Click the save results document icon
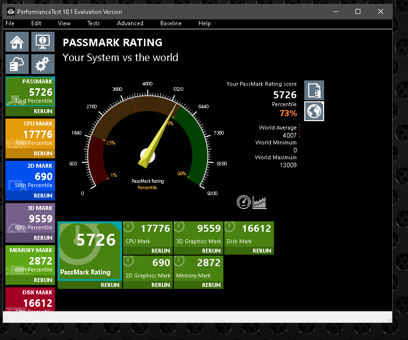This screenshot has width=408, height=340. pyautogui.click(x=314, y=90)
